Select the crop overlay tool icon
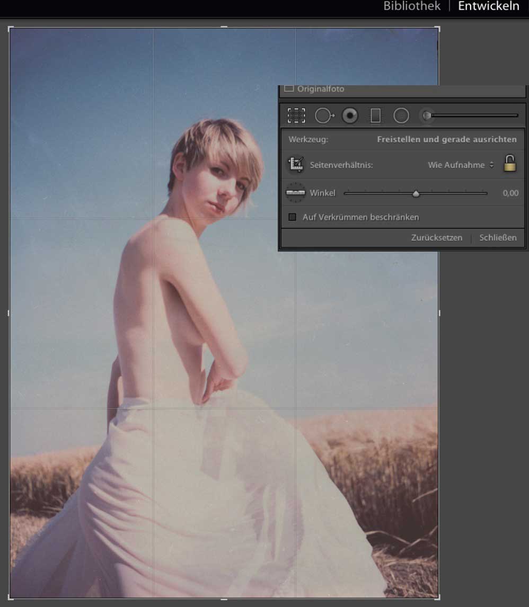Viewport: 529px width, 607px height. point(296,115)
